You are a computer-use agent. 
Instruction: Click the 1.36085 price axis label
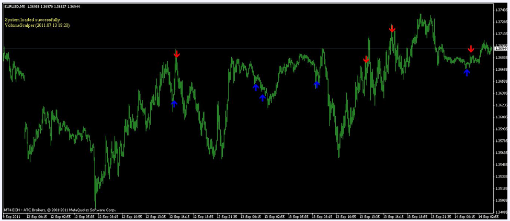click(501, 117)
